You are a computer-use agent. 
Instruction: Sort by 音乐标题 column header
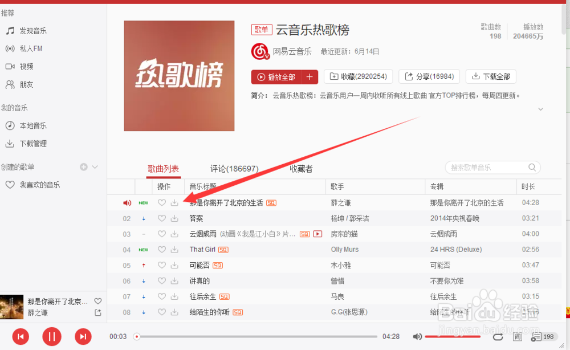click(203, 187)
